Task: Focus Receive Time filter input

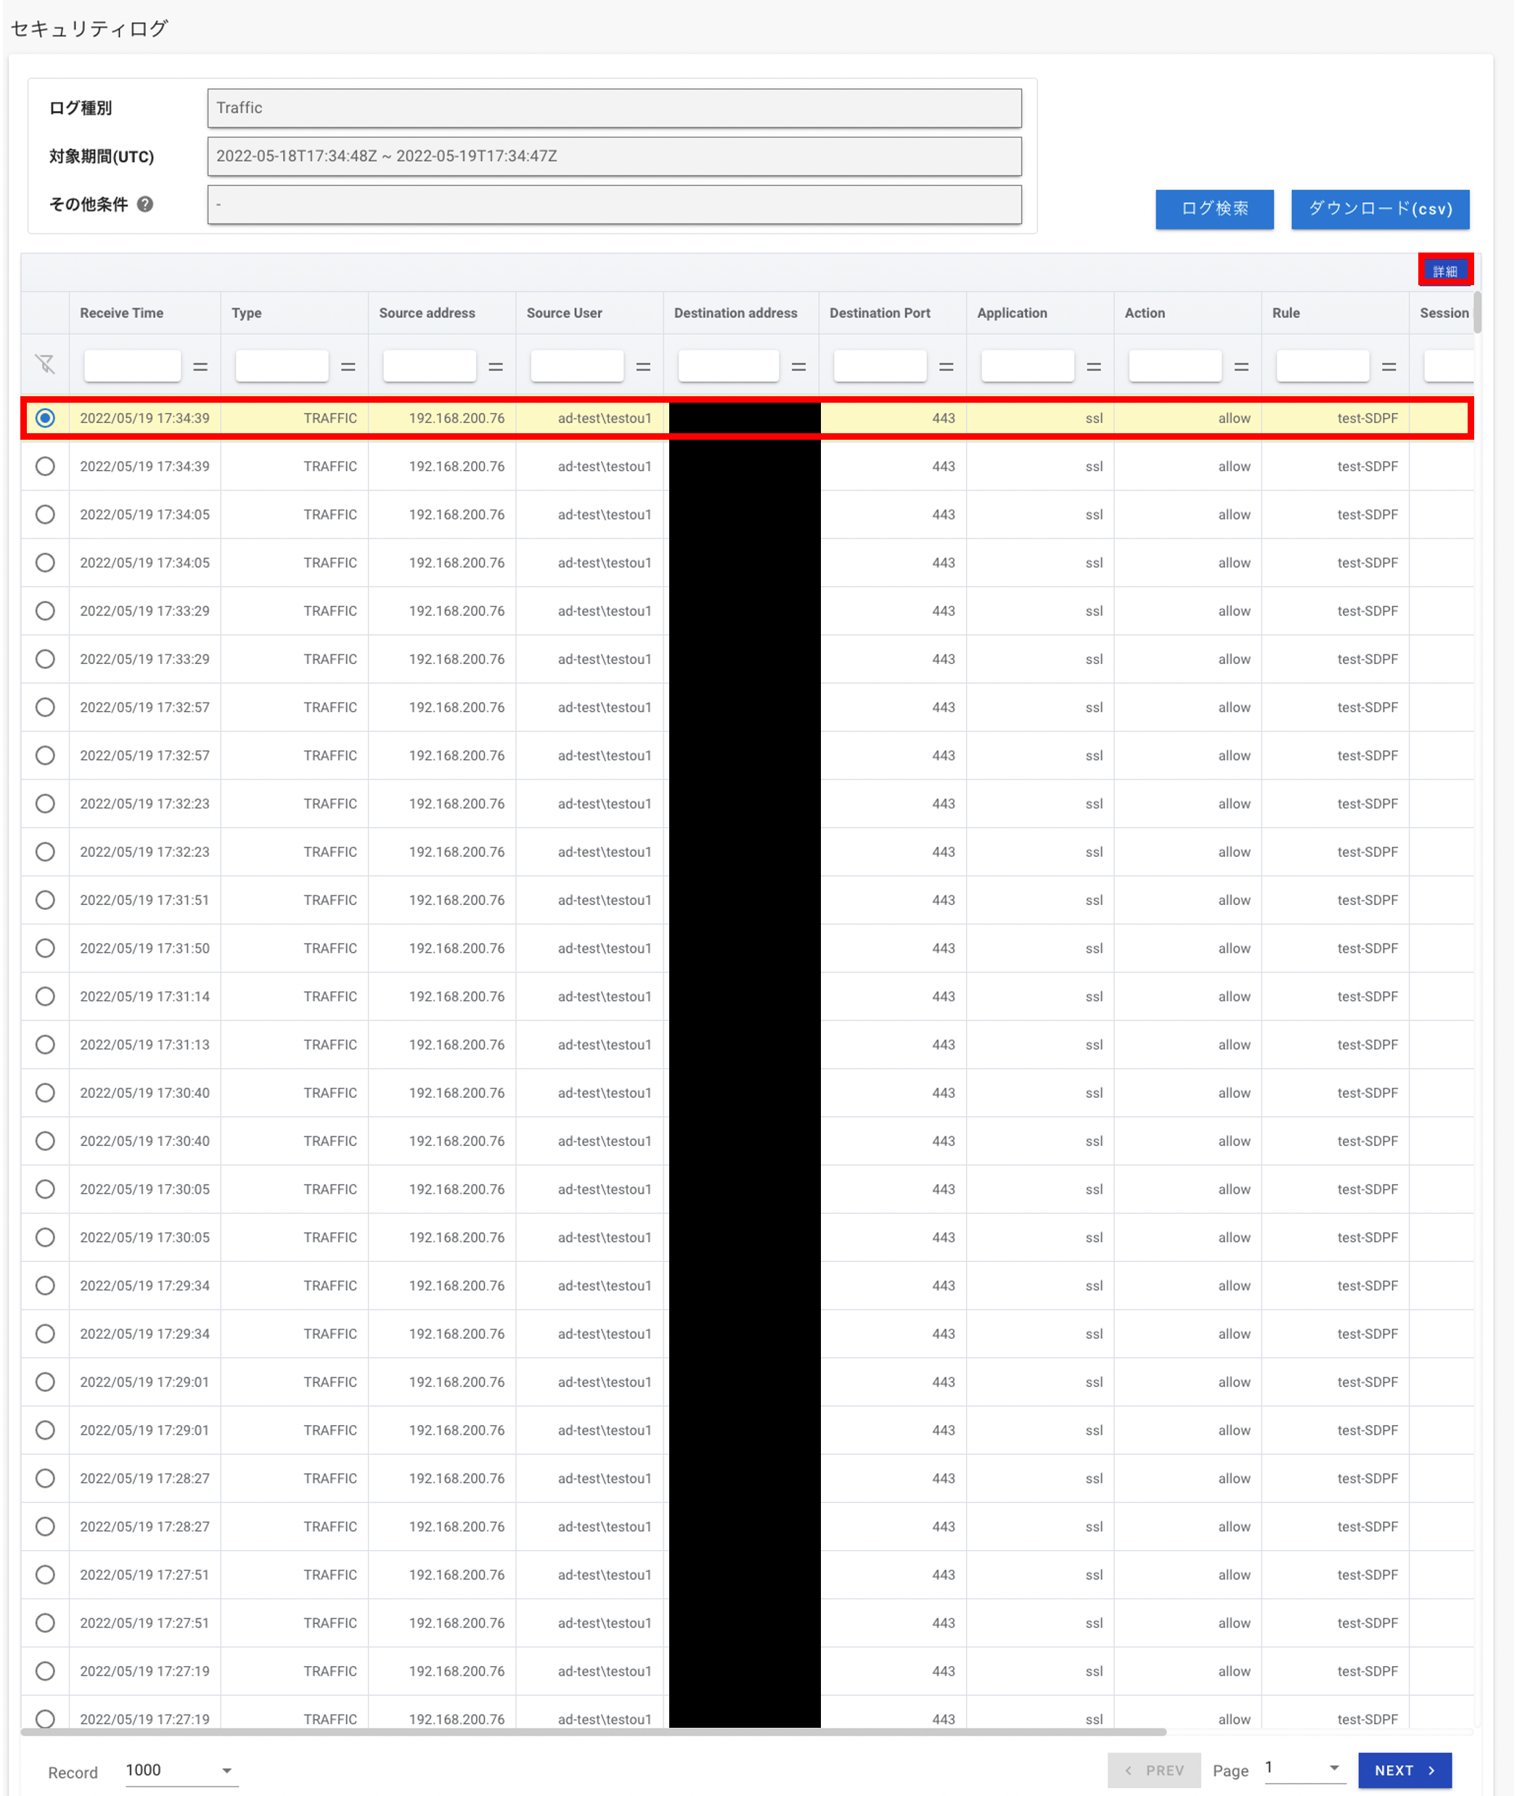Action: pyautogui.click(x=132, y=366)
